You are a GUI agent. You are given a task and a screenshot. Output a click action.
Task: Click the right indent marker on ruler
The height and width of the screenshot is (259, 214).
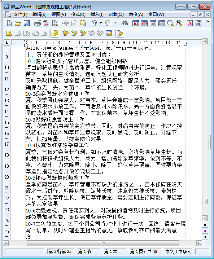click(185, 44)
